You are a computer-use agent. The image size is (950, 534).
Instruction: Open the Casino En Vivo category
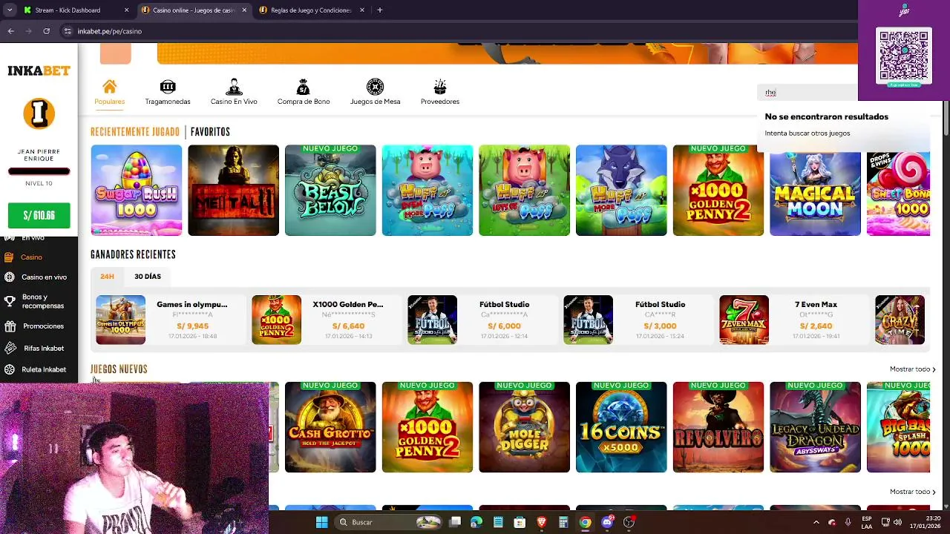[x=234, y=92]
